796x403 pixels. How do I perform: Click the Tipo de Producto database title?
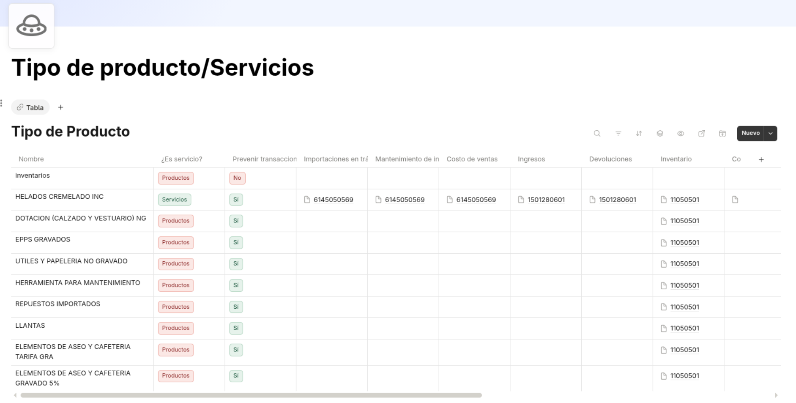(x=71, y=132)
